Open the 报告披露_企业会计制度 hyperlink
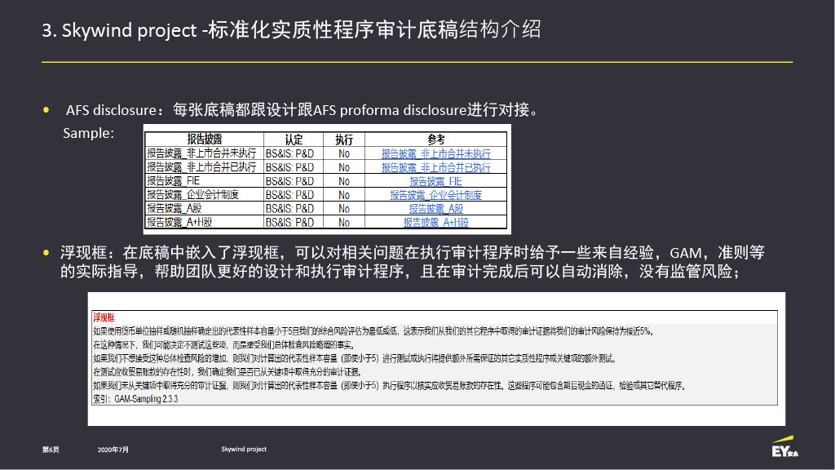835x470 pixels. click(435, 195)
